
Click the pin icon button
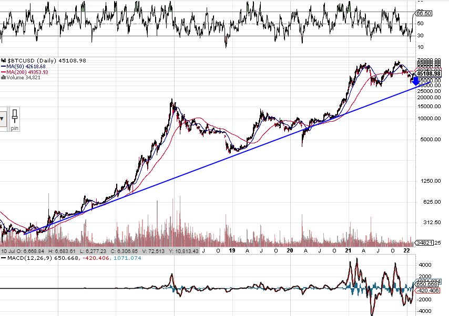15,120
